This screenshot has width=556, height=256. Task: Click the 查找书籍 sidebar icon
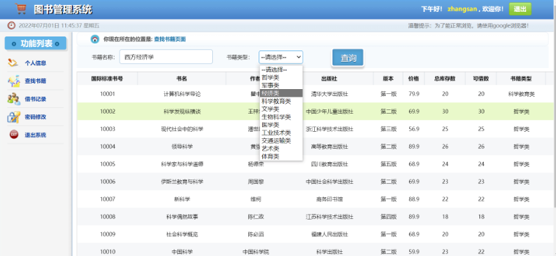[14, 81]
